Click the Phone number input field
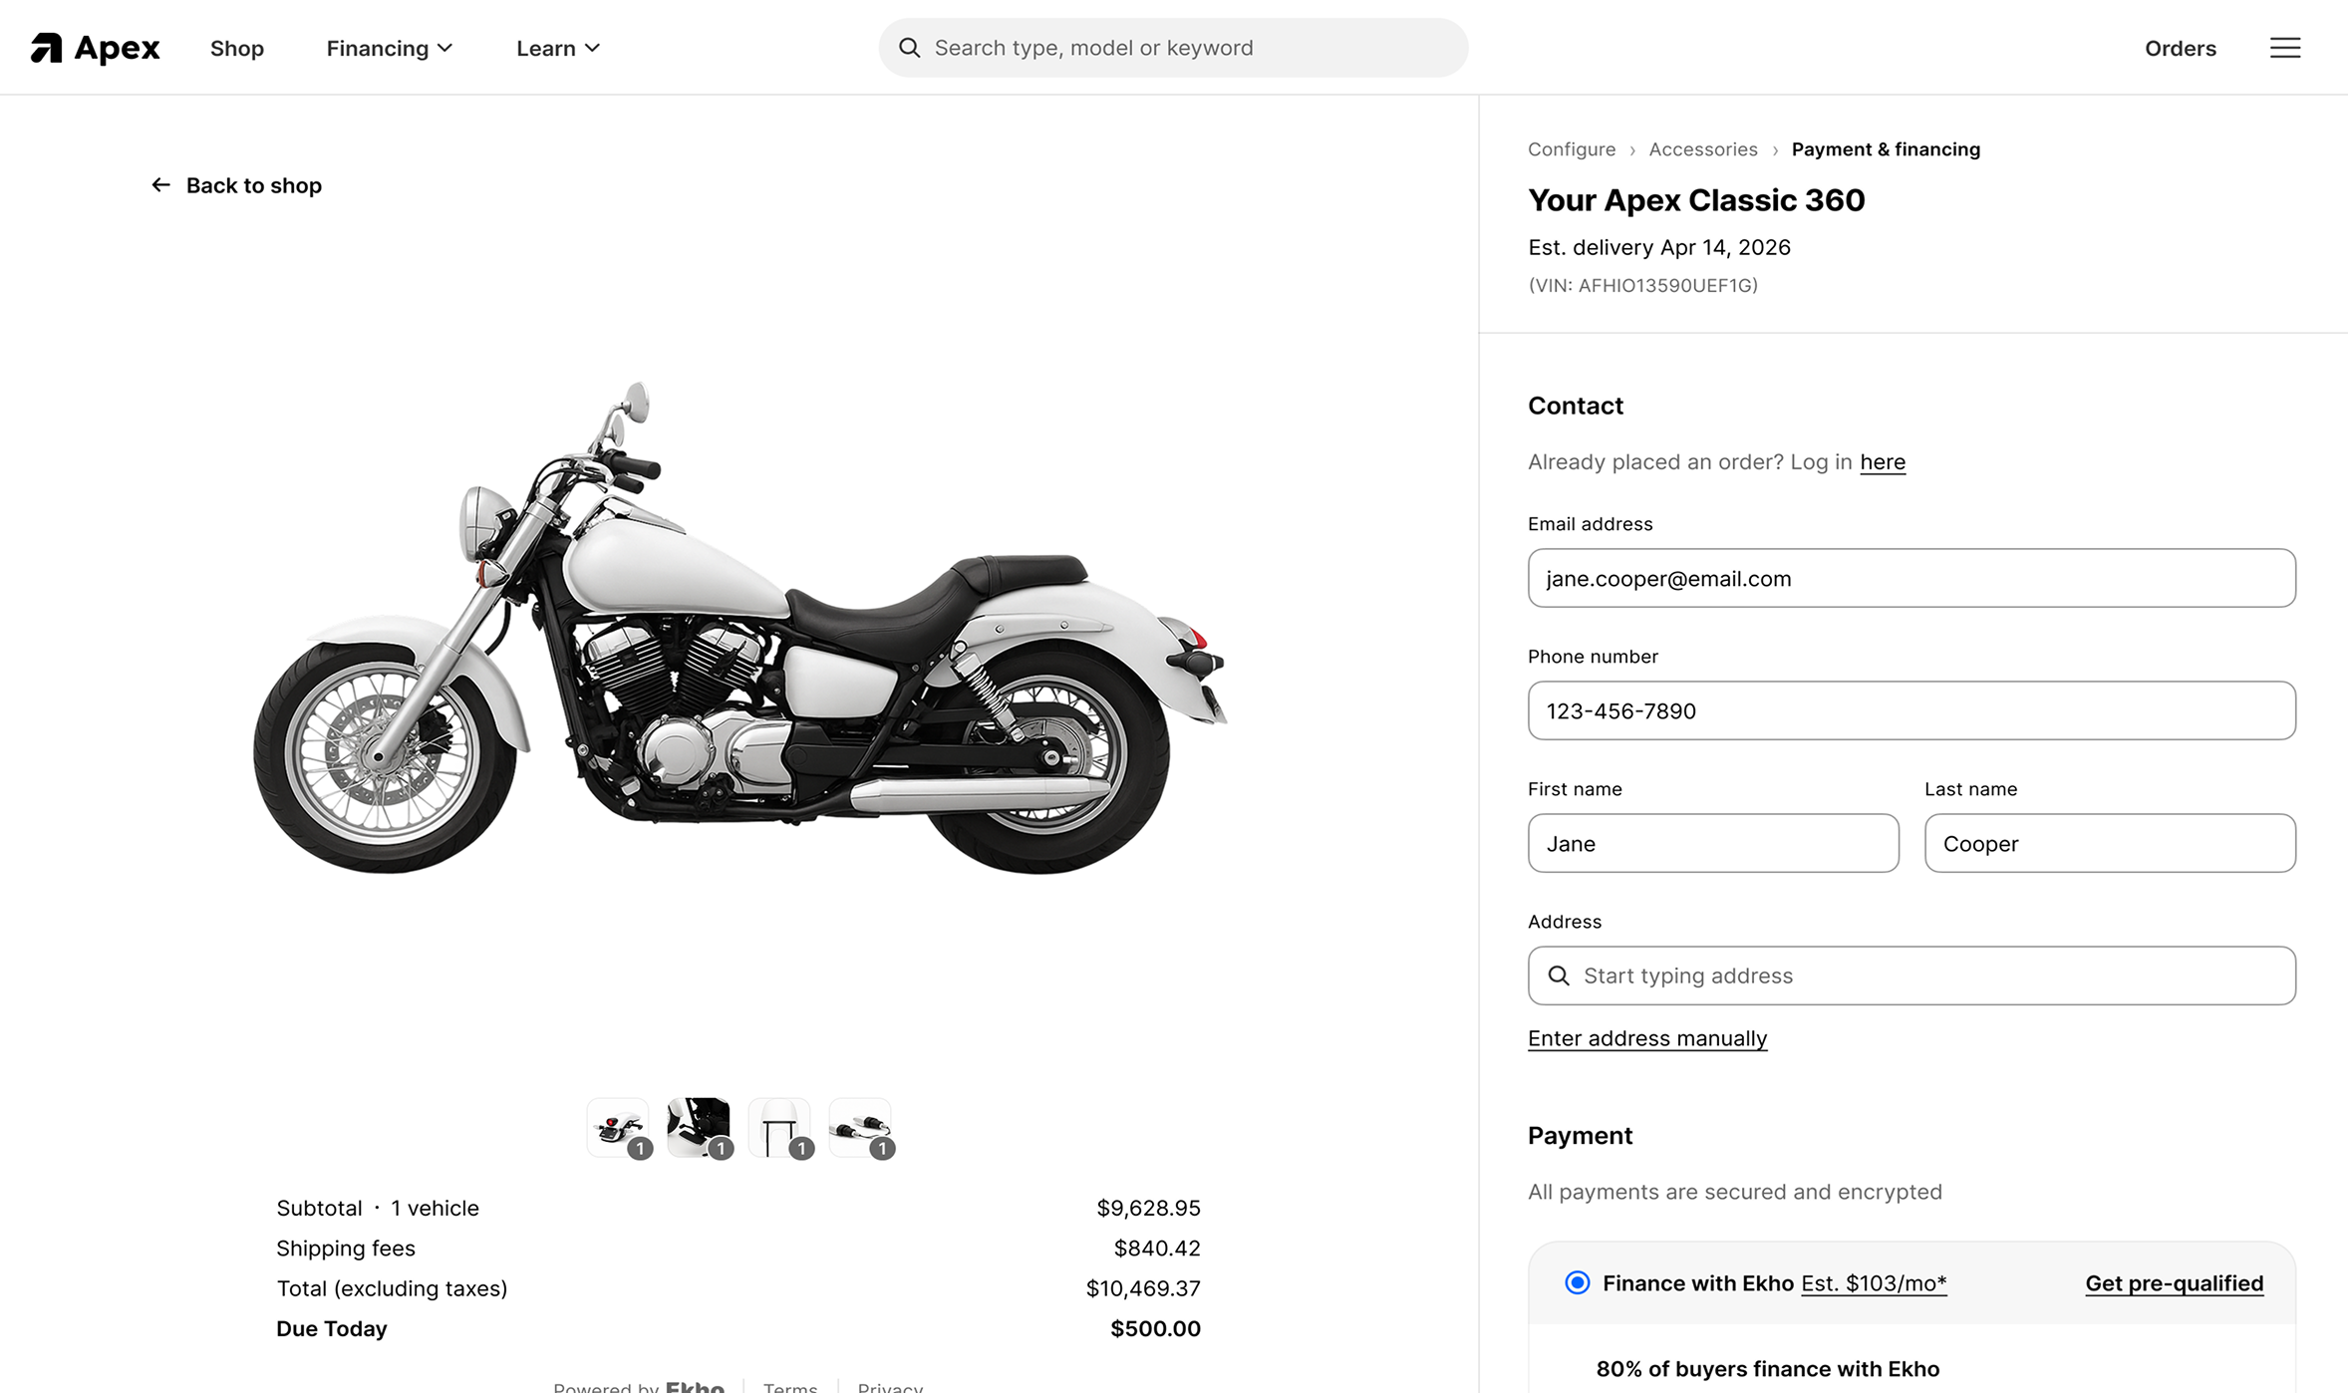 (x=1910, y=710)
